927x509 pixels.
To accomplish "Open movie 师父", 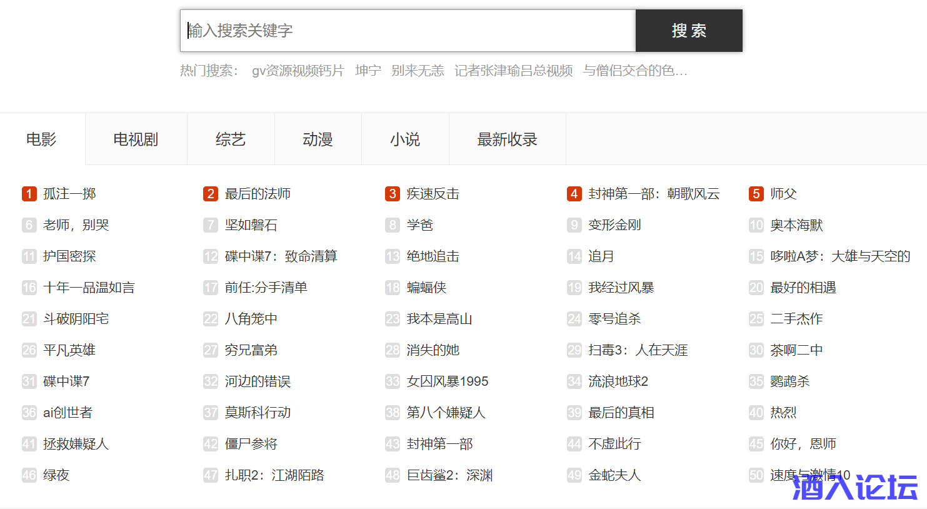I will click(x=784, y=194).
